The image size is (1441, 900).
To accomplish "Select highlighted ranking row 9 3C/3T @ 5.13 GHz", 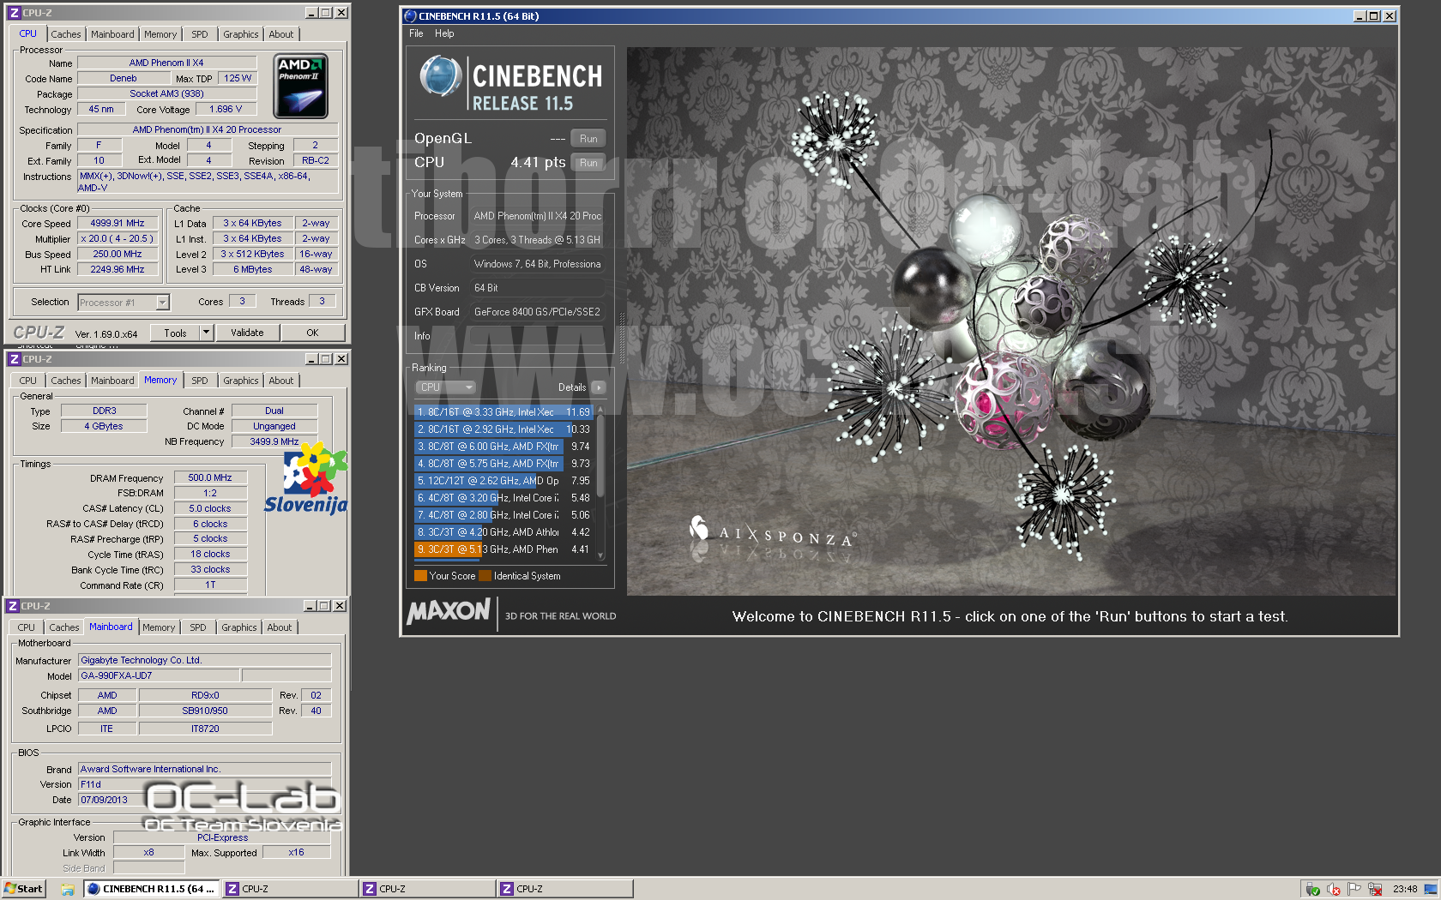I will pyautogui.click(x=503, y=549).
